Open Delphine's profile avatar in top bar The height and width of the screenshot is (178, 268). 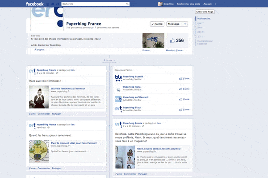point(160,4)
